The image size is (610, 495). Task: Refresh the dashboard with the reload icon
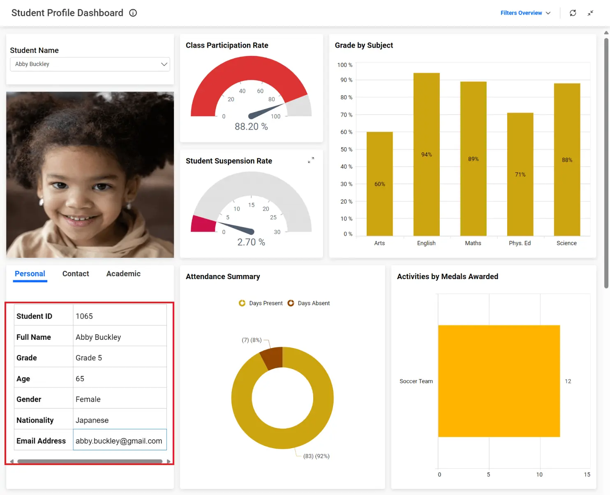(x=573, y=13)
